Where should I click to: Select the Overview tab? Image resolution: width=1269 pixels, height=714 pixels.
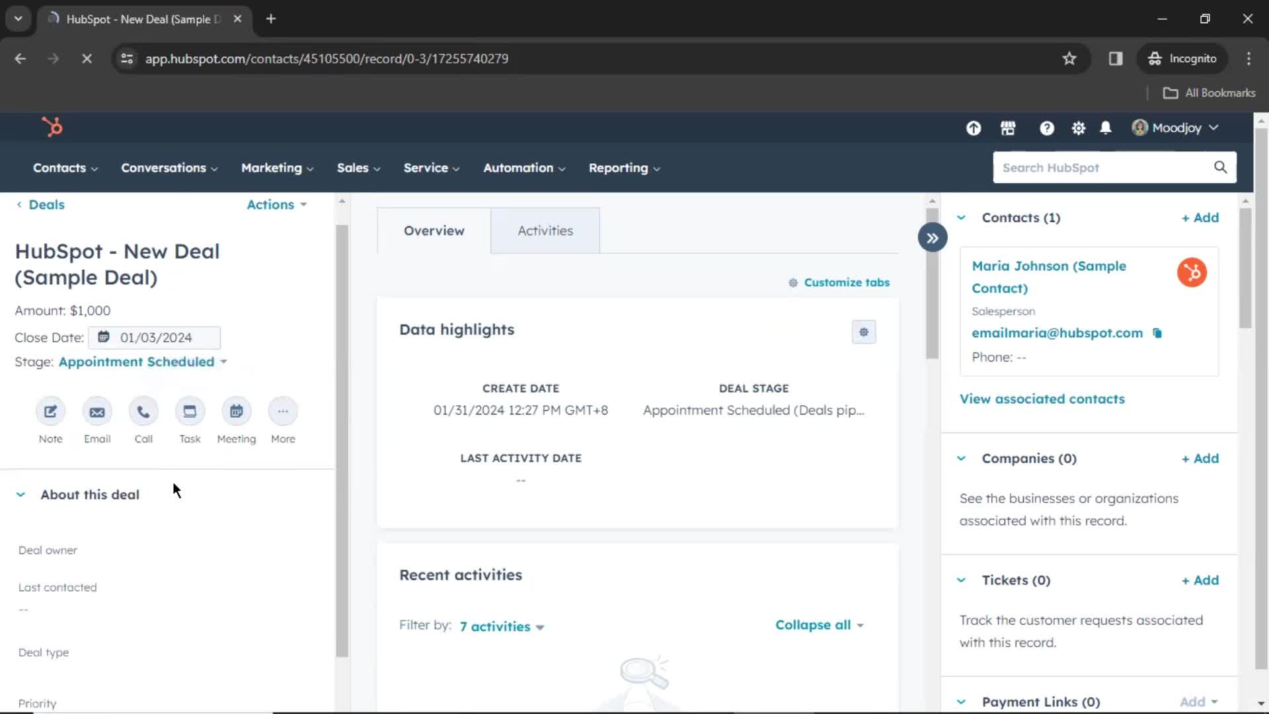pos(434,231)
